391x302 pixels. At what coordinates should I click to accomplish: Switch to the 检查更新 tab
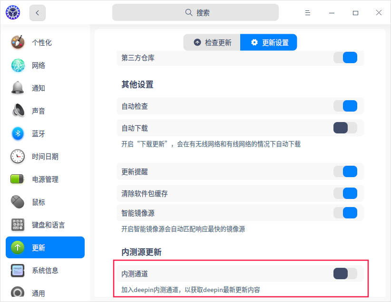(212, 42)
